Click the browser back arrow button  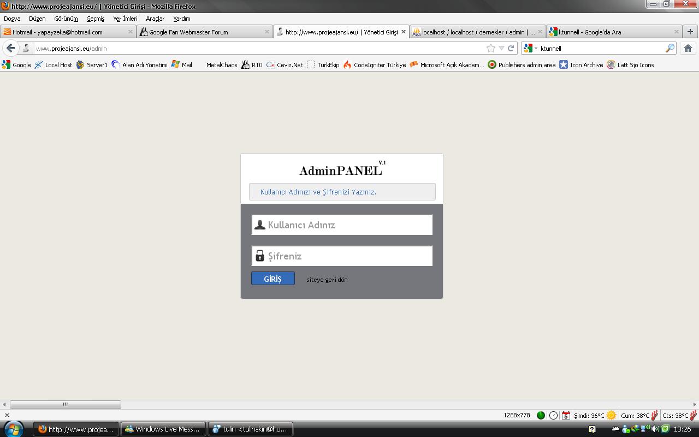10,48
